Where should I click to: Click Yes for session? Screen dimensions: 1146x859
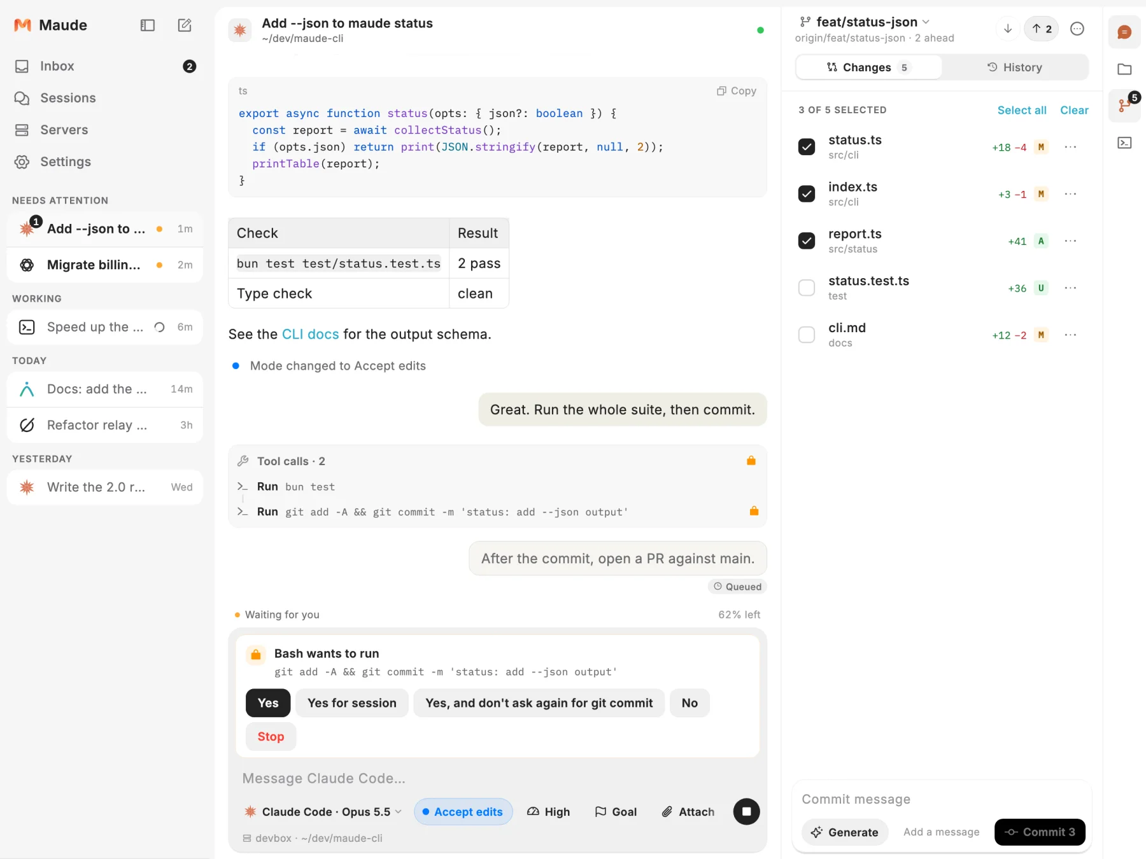[x=352, y=703]
